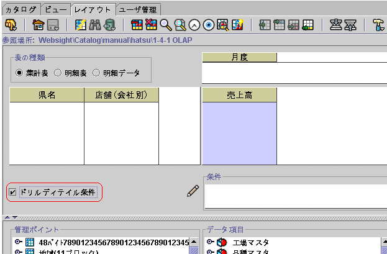This screenshot has width=387, height=254.
Task: Expand the 48バイト management point node
Action: click(x=18, y=242)
